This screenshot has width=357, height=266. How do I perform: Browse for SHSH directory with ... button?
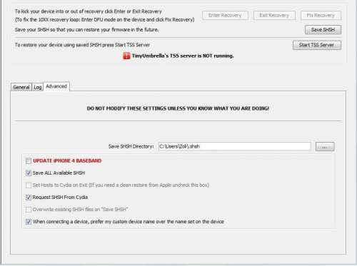point(325,147)
